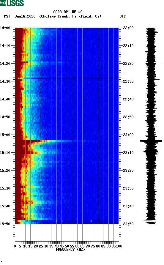
Task: Click the 0 Hz frequency tick label
Action: click(x=15, y=246)
